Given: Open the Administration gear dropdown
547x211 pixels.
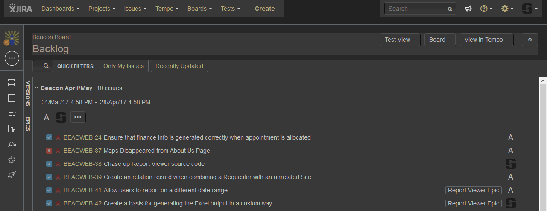Looking at the screenshot, I should click(x=507, y=9).
